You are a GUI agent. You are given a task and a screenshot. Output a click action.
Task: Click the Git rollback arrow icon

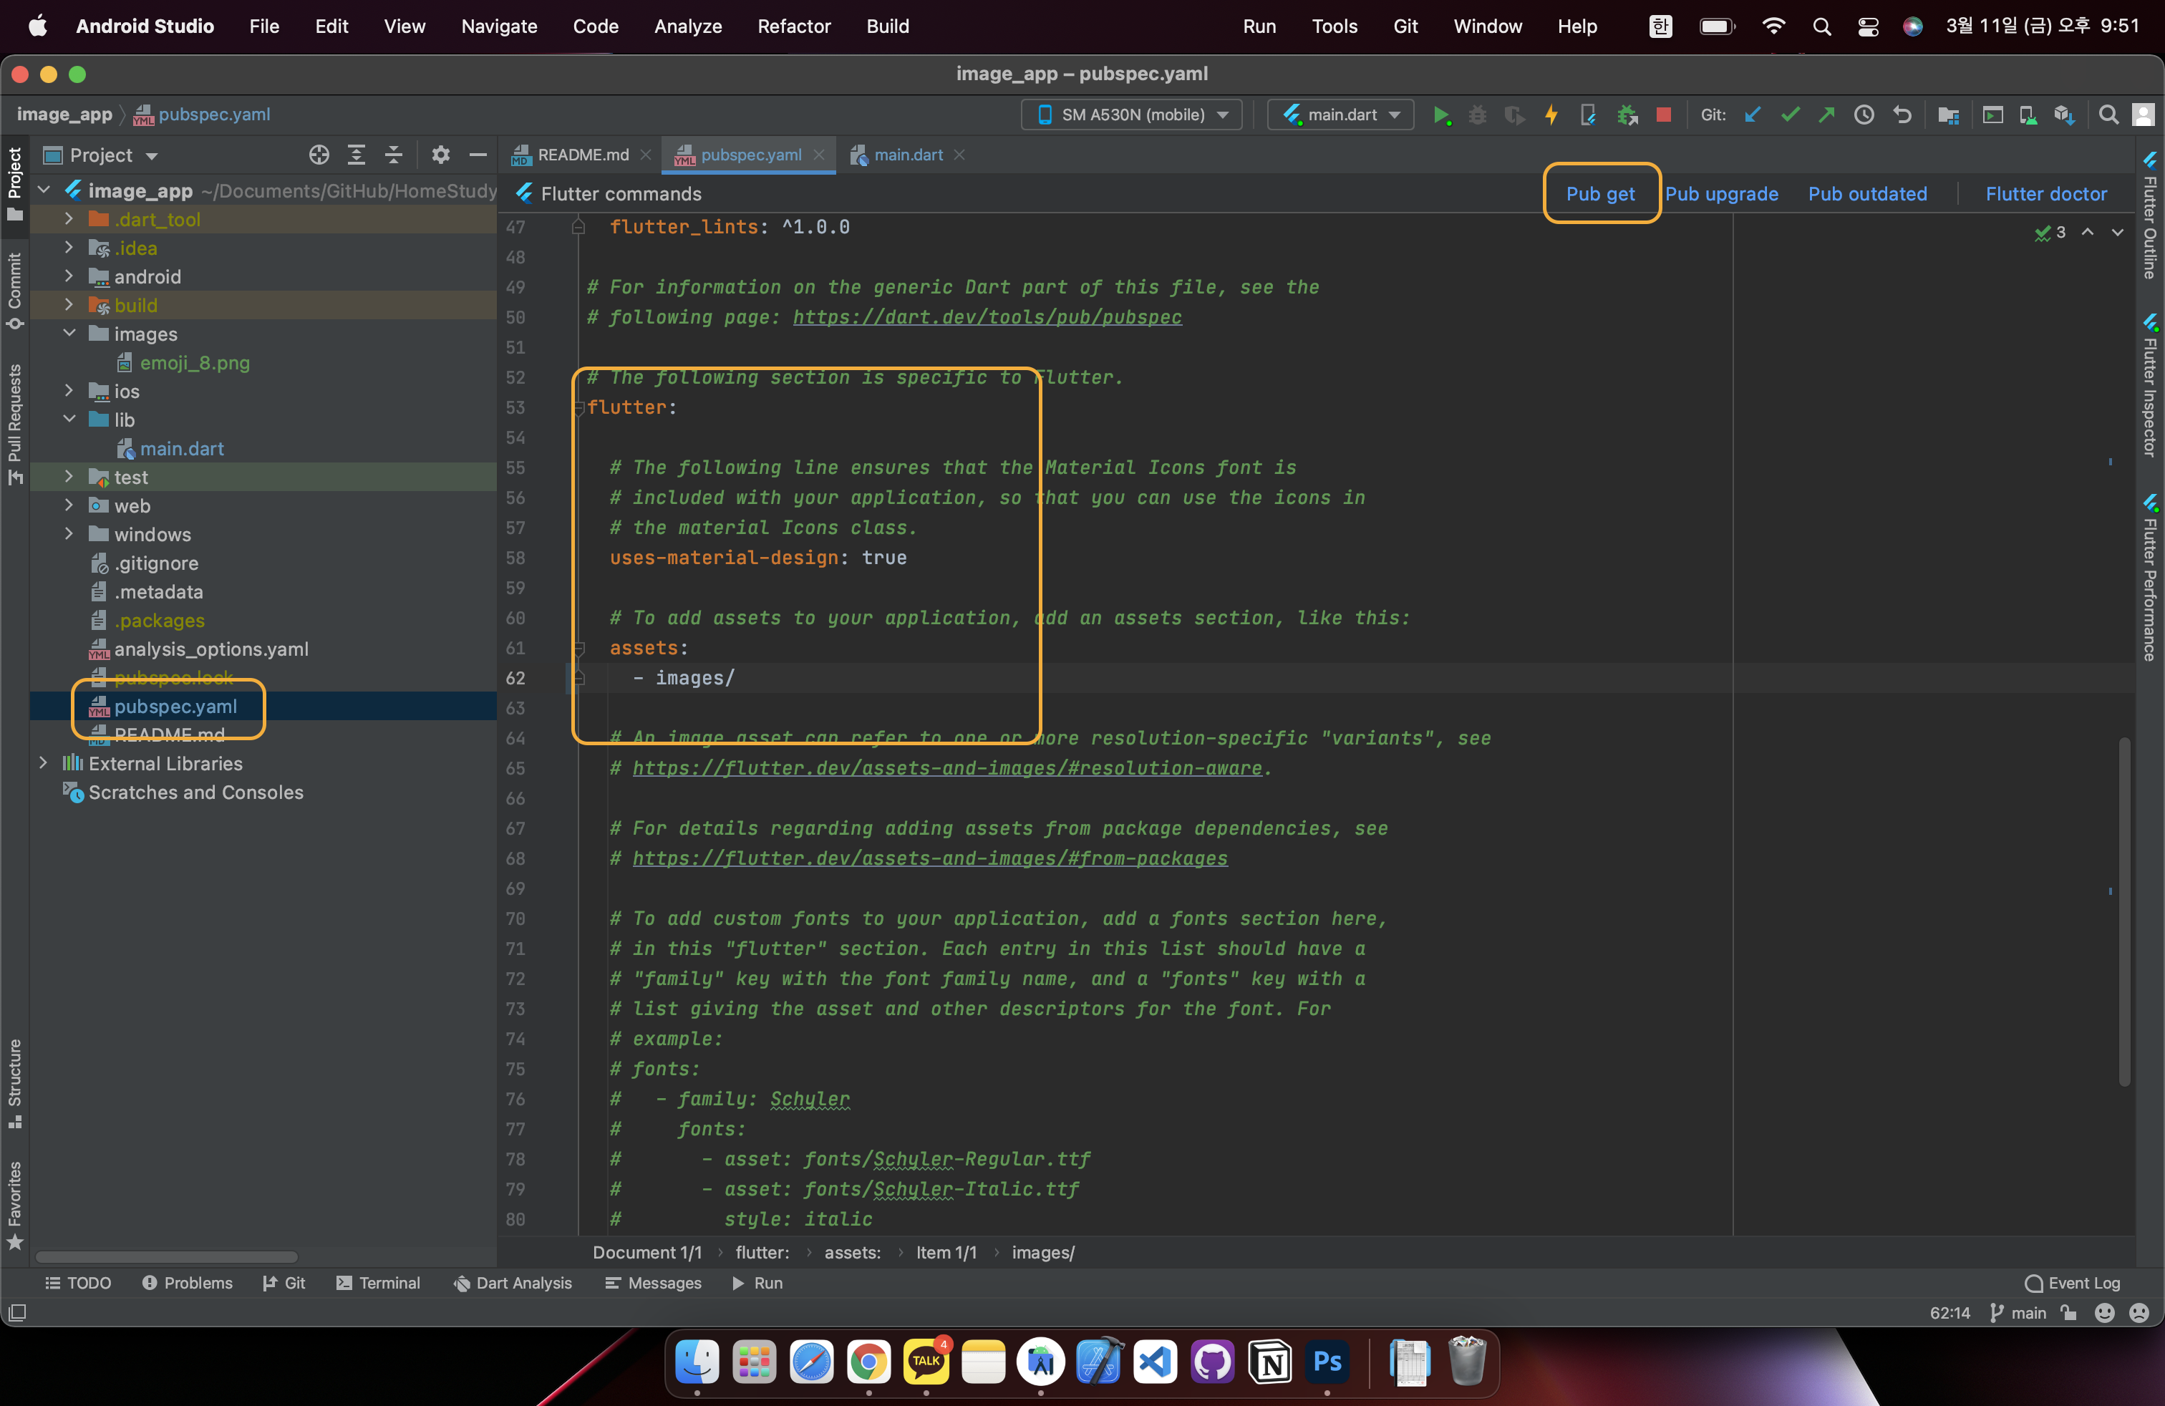click(x=1902, y=115)
